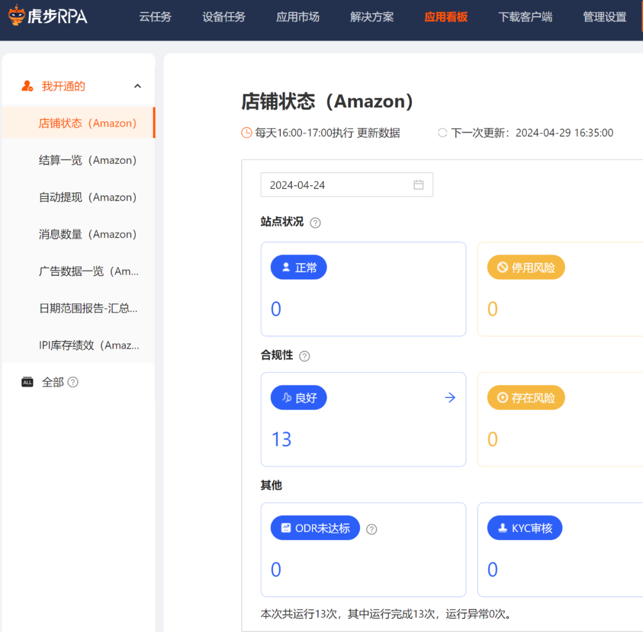This screenshot has width=643, height=632.
Task: Select the 应用看板 tab
Action: [x=446, y=17]
